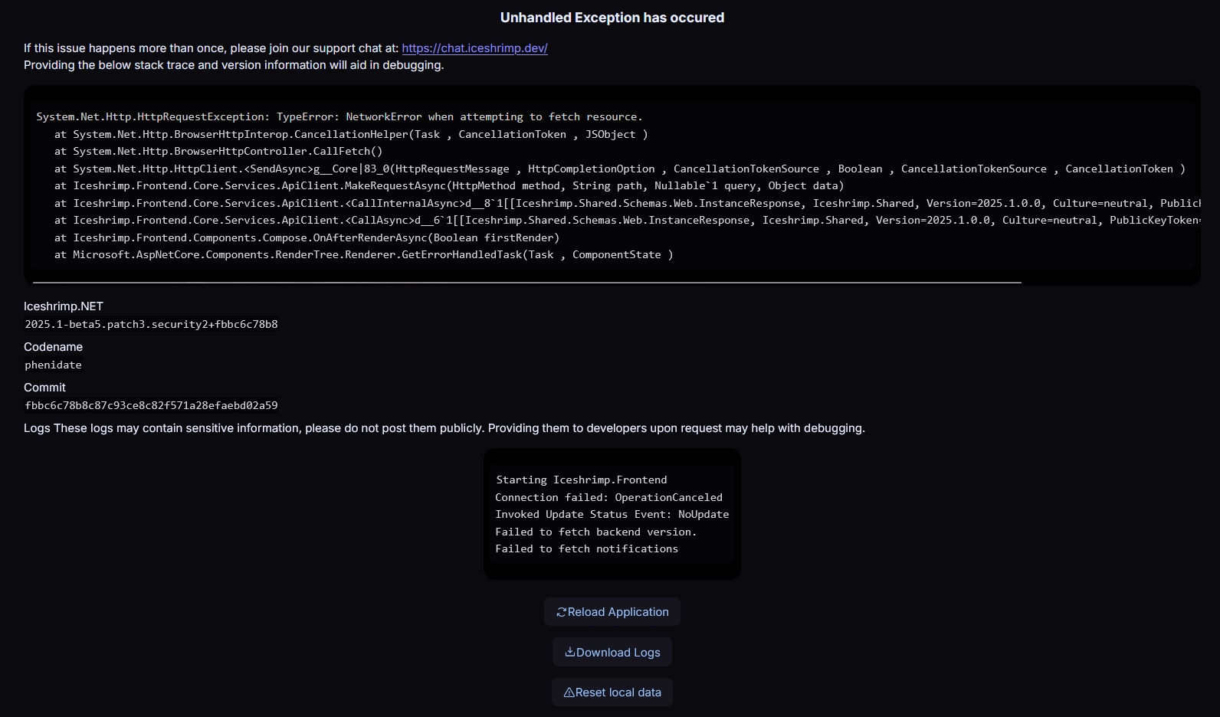Screen dimensions: 1220x717
Task: Click the stack trace horizontal scrollbar
Action: point(527,282)
